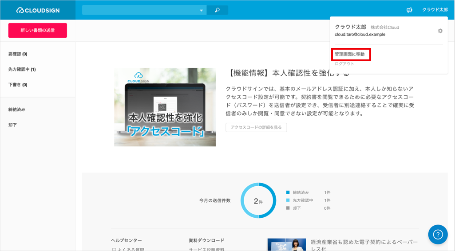455x251 pixels.
Task: Select 要確認 (0) in sidebar
Action: pos(18,54)
